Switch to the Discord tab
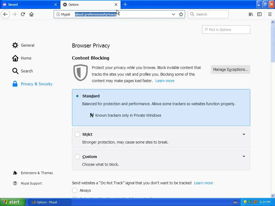This screenshot has width=275, height=206. [30, 5]
